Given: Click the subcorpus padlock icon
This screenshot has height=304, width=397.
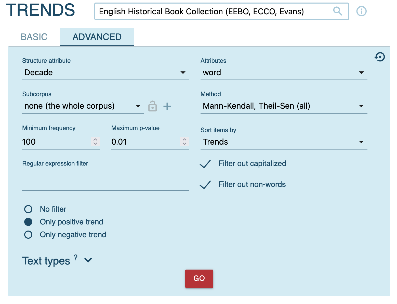Looking at the screenshot, I should click(152, 106).
